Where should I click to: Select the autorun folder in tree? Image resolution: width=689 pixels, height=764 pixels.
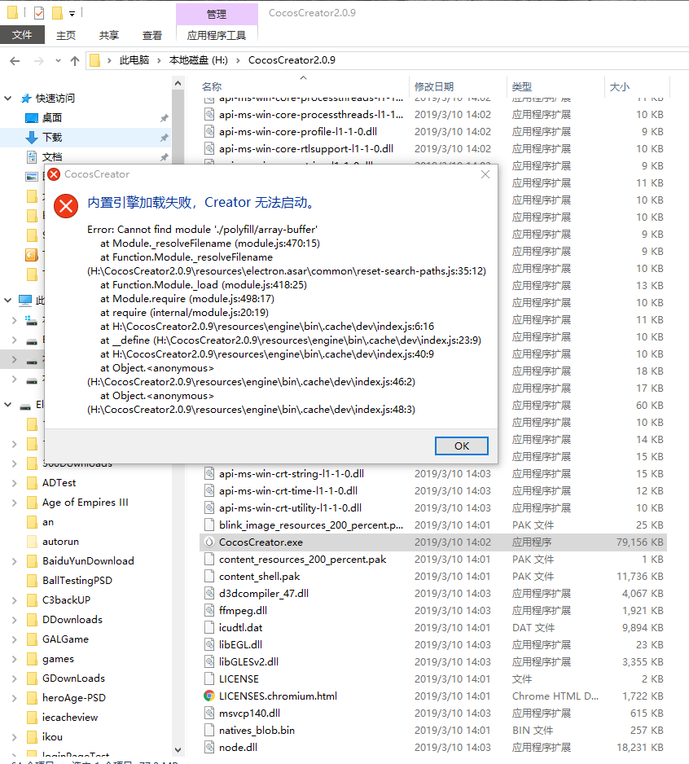60,542
